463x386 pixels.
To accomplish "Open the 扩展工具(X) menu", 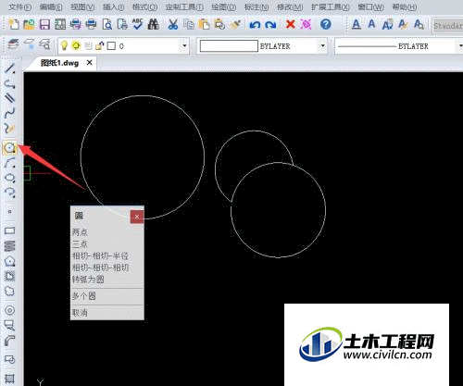I will tap(331, 6).
